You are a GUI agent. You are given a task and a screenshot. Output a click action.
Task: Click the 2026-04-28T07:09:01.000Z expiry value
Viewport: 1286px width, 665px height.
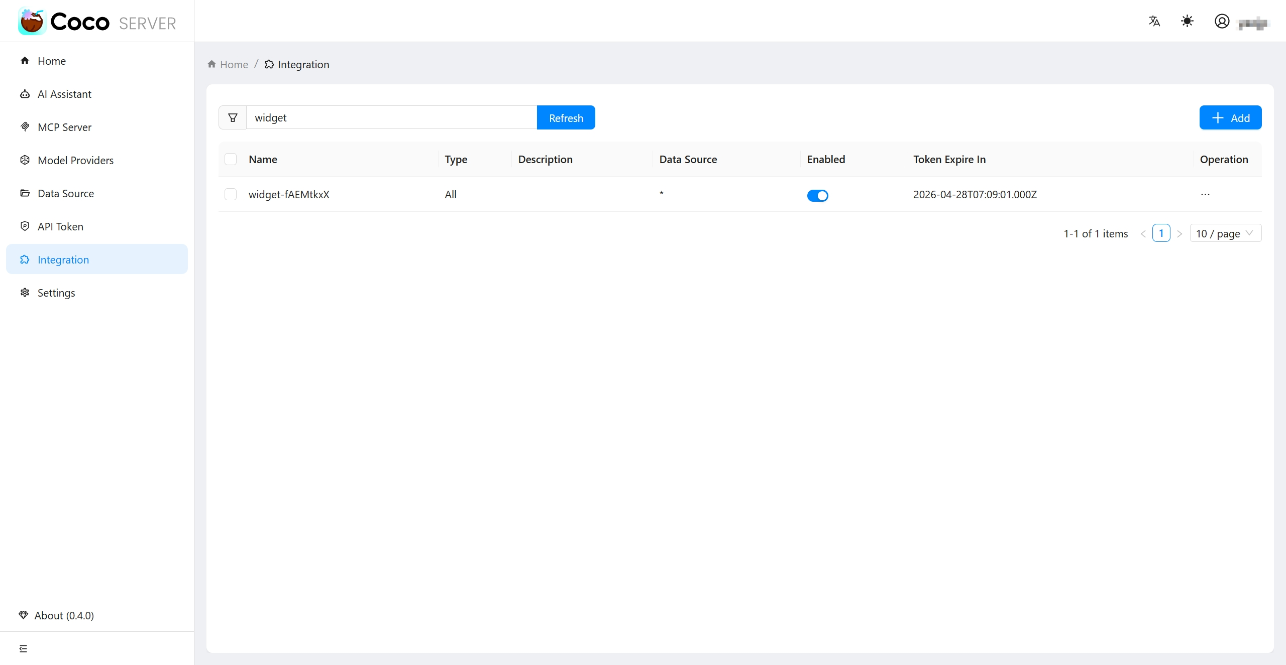[975, 194]
